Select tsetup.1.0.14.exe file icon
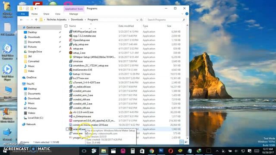 pos(71,74)
